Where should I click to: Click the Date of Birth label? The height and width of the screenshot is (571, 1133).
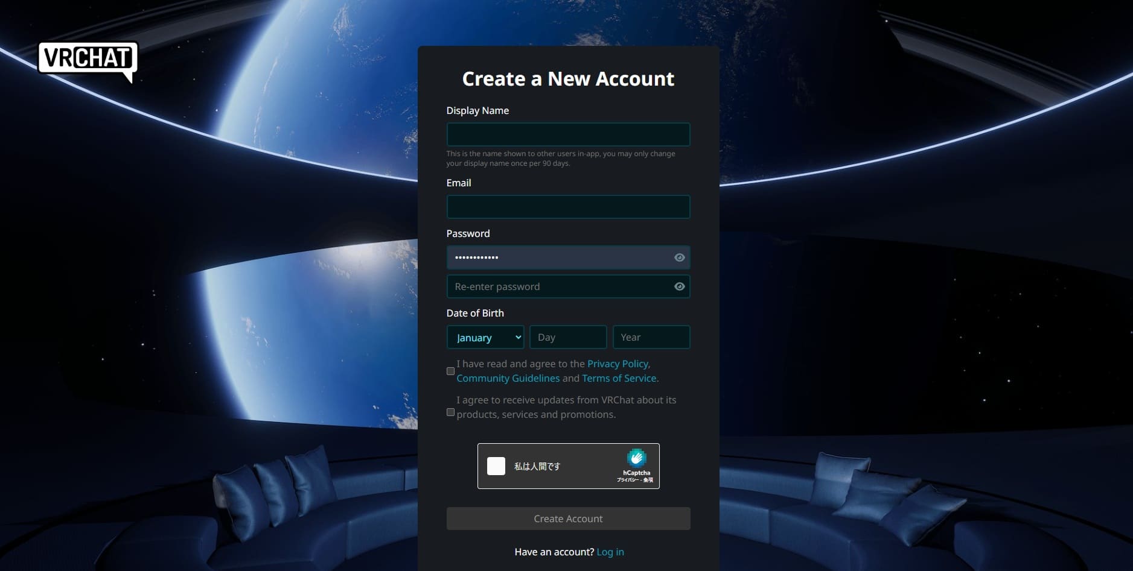pyautogui.click(x=475, y=313)
